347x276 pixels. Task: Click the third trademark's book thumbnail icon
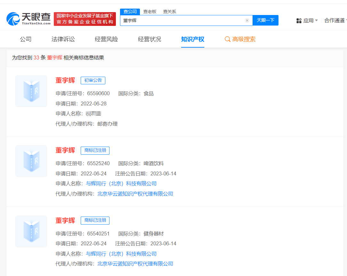click(31, 231)
